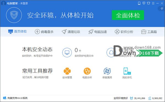Screen dimensions: 165x102
Task: Close the 电脑管家 window
Action: 162,3
